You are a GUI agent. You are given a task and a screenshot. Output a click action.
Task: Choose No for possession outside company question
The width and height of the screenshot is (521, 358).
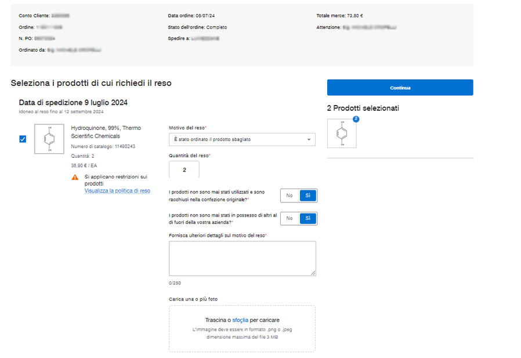click(x=290, y=218)
